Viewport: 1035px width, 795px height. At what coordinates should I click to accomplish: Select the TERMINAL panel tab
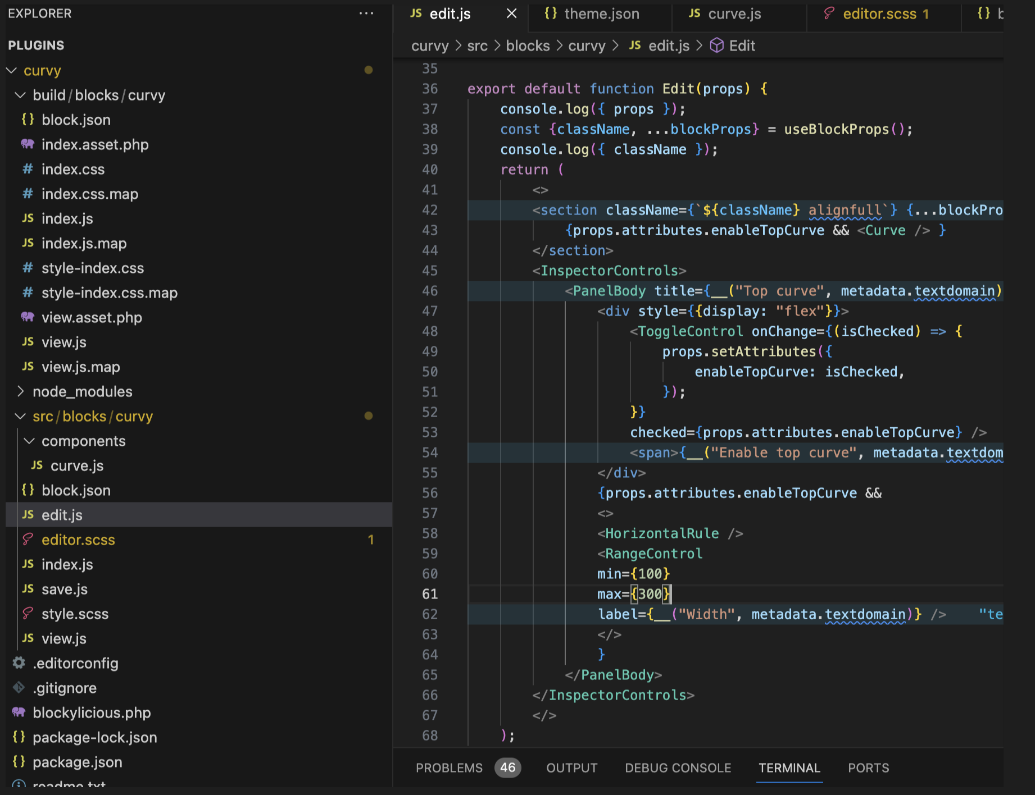789,767
